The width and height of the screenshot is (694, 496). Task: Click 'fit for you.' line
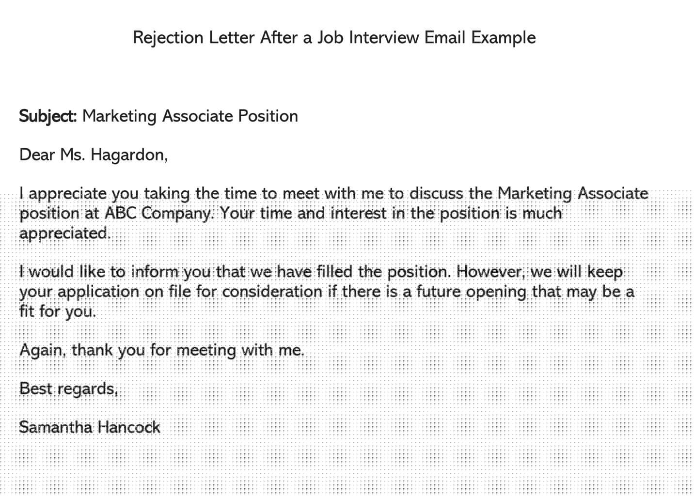click(58, 311)
